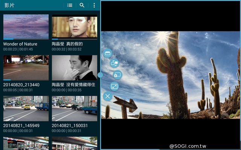Image resolution: width=241 pixels, height=150 pixels.
Task: Select the 'Wonder of Nature' title text
Action: pyautogui.click(x=20, y=44)
